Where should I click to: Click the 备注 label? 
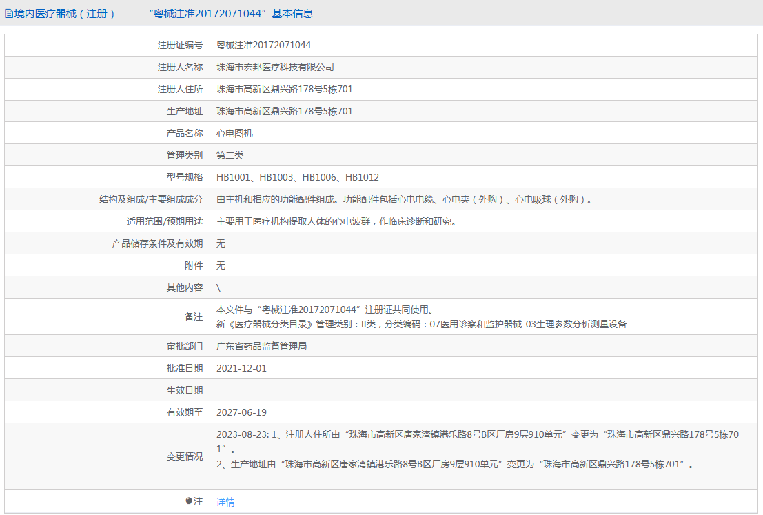[x=194, y=317]
